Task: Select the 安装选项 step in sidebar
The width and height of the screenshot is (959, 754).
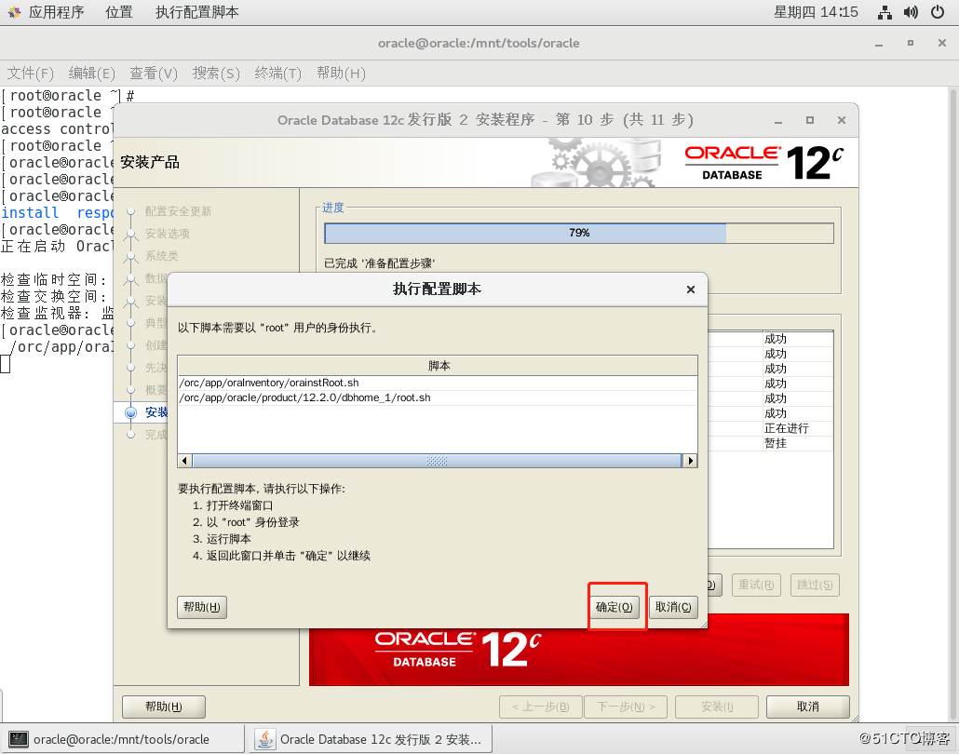Action: 167,234
